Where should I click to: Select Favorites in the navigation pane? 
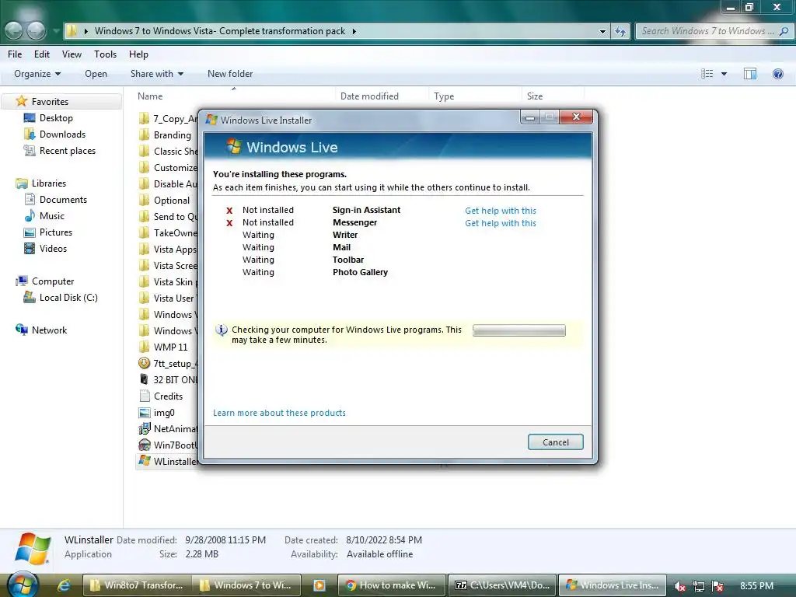click(50, 102)
